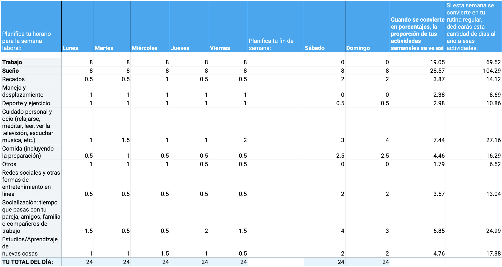Click the 'Cuando se convierte en porcentajes' header
502x267 pixels.
coord(418,26)
